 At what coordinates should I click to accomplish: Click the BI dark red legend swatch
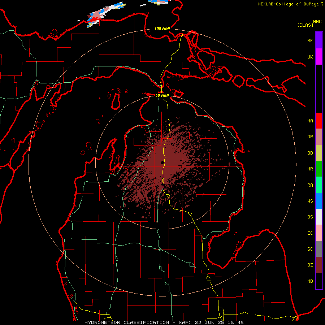319,265
